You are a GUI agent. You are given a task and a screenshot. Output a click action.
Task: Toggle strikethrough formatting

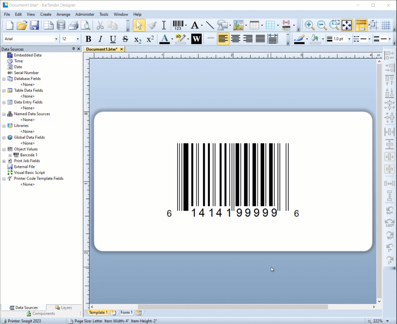coord(125,39)
